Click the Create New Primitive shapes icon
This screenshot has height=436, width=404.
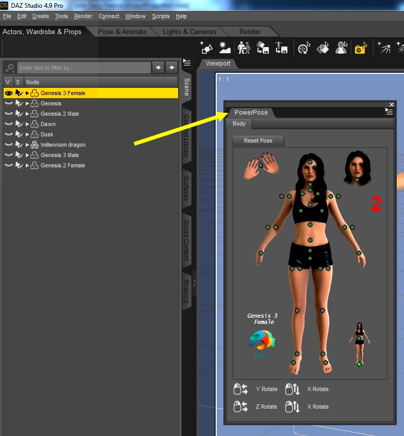pos(206,48)
